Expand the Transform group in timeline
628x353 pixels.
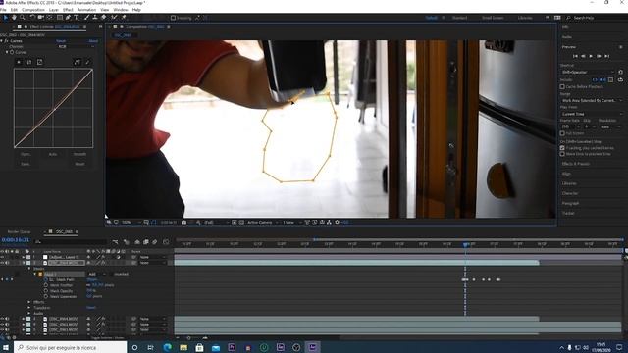pos(29,308)
